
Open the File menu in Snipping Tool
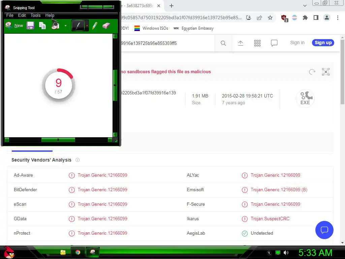10,15
